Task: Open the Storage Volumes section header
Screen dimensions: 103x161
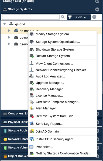Action: [18, 148]
